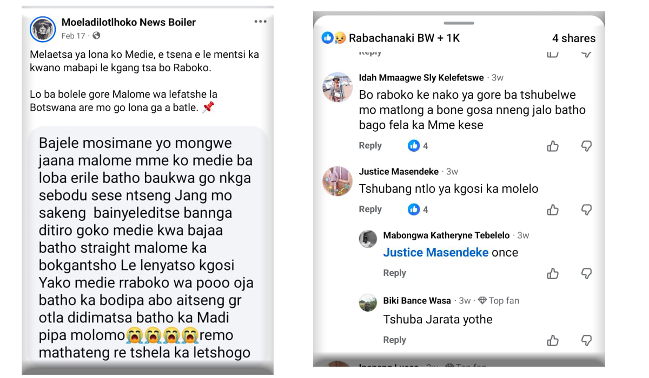Dislike Idah Mmaagwe Sly Kelefetswe's comment
Image resolution: width=649 pixels, height=378 pixels.
586,146
